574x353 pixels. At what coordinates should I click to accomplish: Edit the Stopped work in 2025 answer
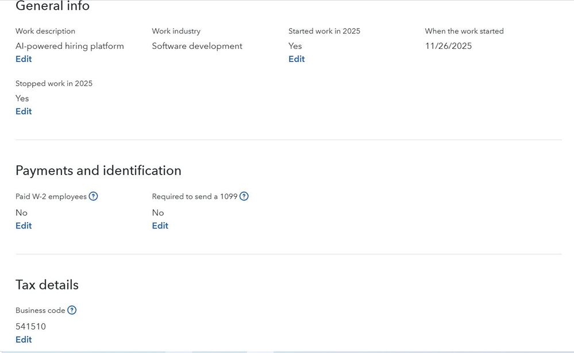(x=24, y=111)
